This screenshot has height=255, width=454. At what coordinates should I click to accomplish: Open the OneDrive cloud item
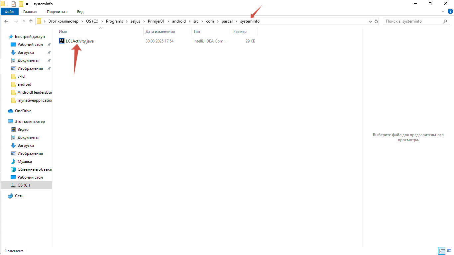(x=23, y=111)
